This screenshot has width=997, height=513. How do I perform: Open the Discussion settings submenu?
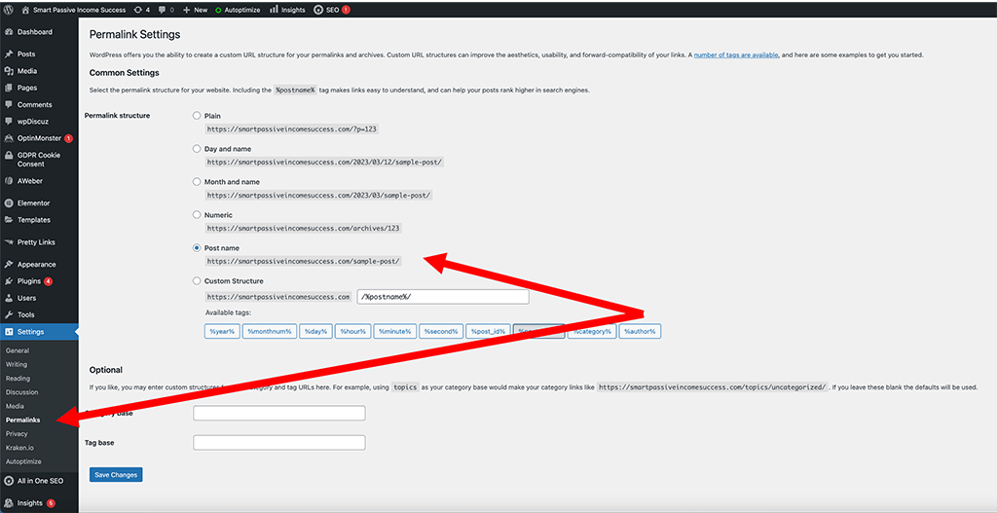[x=21, y=392]
